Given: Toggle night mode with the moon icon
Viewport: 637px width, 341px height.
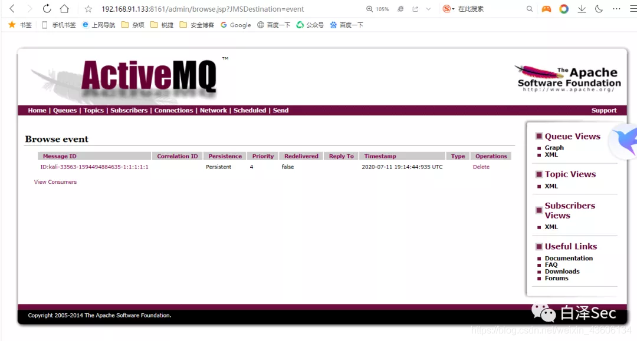Looking at the screenshot, I should pos(599,8).
